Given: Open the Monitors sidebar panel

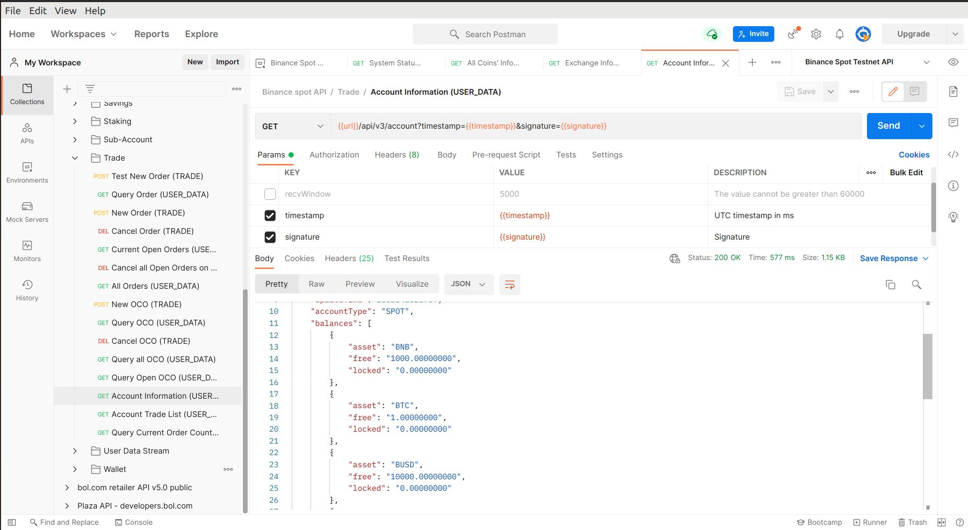Looking at the screenshot, I should [x=27, y=252].
